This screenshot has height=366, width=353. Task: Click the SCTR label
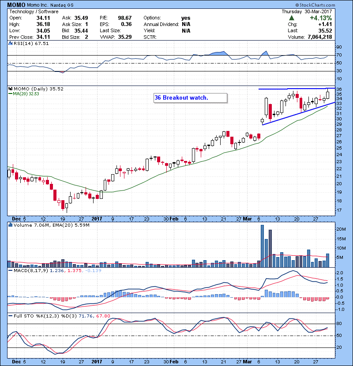pyautogui.click(x=150, y=37)
